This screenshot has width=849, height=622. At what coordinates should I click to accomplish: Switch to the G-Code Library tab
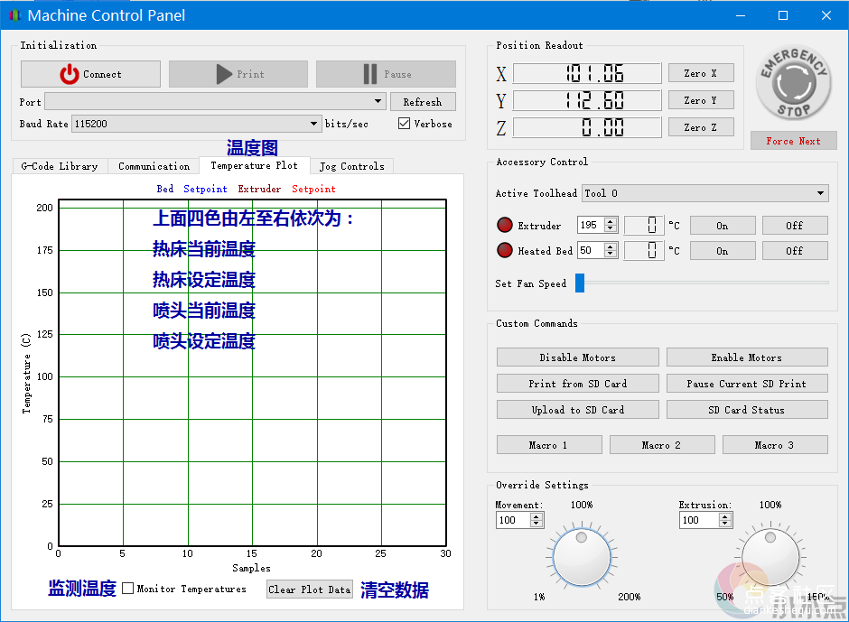click(60, 166)
